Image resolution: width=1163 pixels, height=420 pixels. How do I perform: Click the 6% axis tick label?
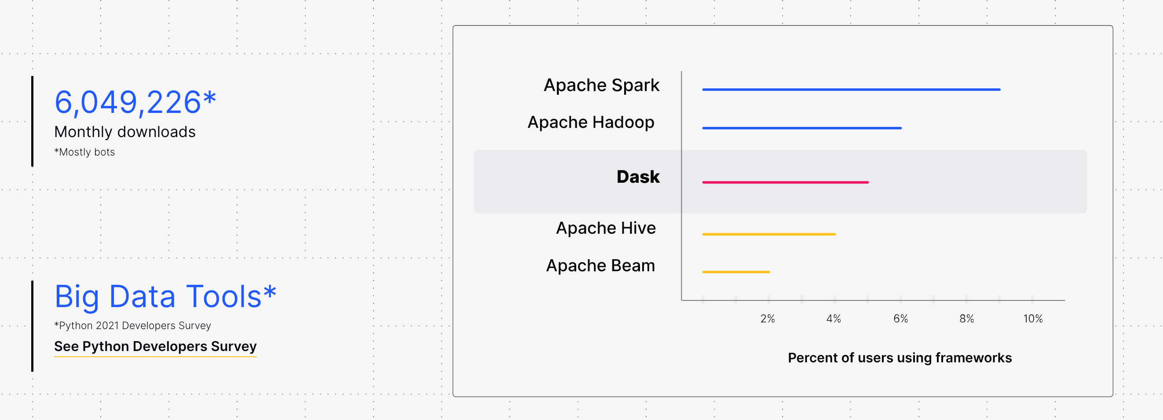coord(900,319)
